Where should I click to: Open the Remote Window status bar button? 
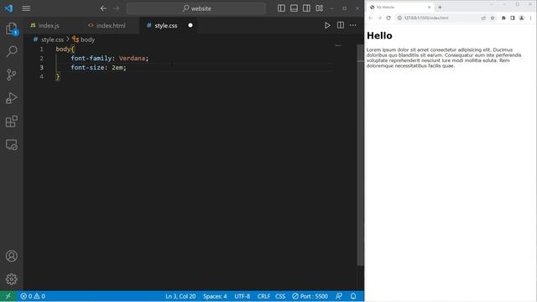point(8,296)
